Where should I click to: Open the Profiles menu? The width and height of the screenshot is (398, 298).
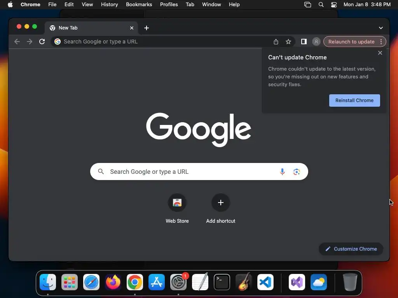169,5
